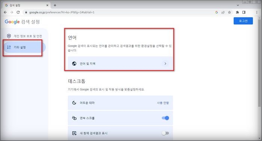Screen dimensions: 262x141
Task: Open the 언어 및 지역 row
Action: [120, 63]
